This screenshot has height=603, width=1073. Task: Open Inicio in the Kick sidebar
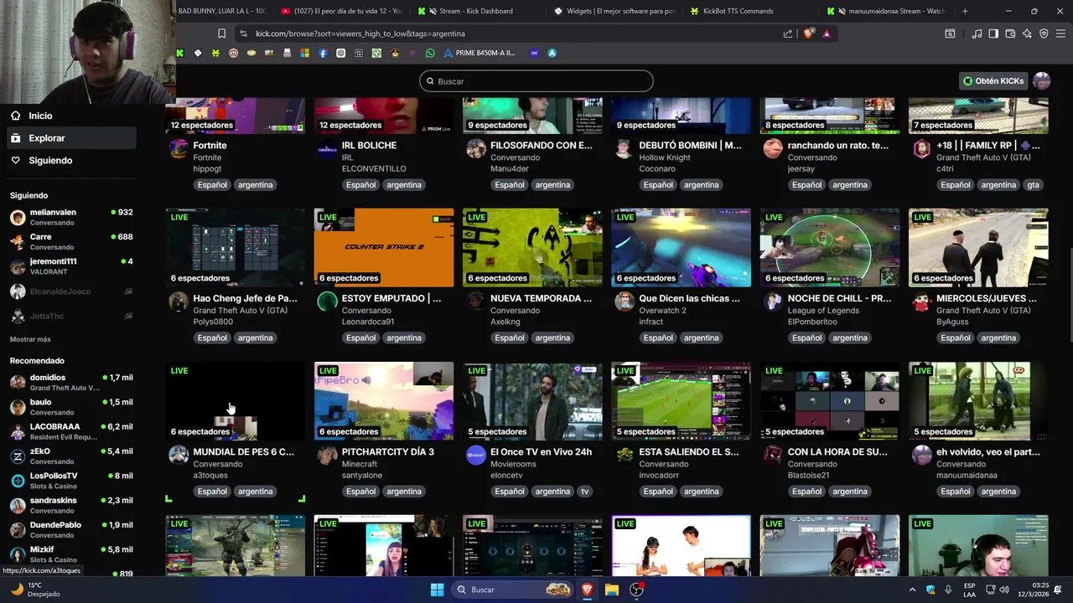(x=40, y=116)
